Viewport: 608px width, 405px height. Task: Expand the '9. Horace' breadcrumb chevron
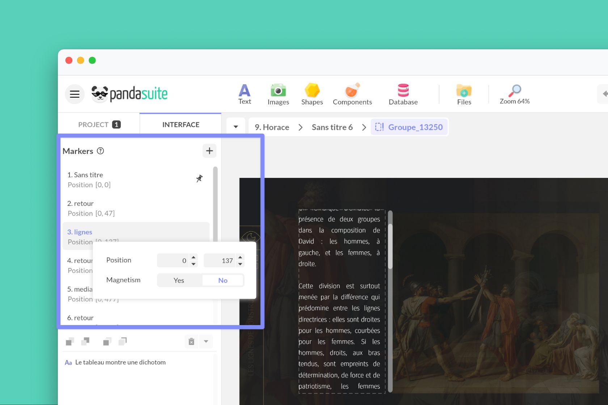(300, 127)
